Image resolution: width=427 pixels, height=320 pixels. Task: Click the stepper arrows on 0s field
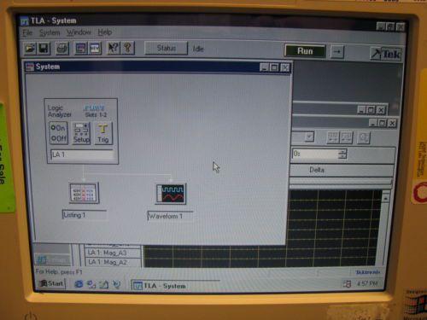coord(342,154)
